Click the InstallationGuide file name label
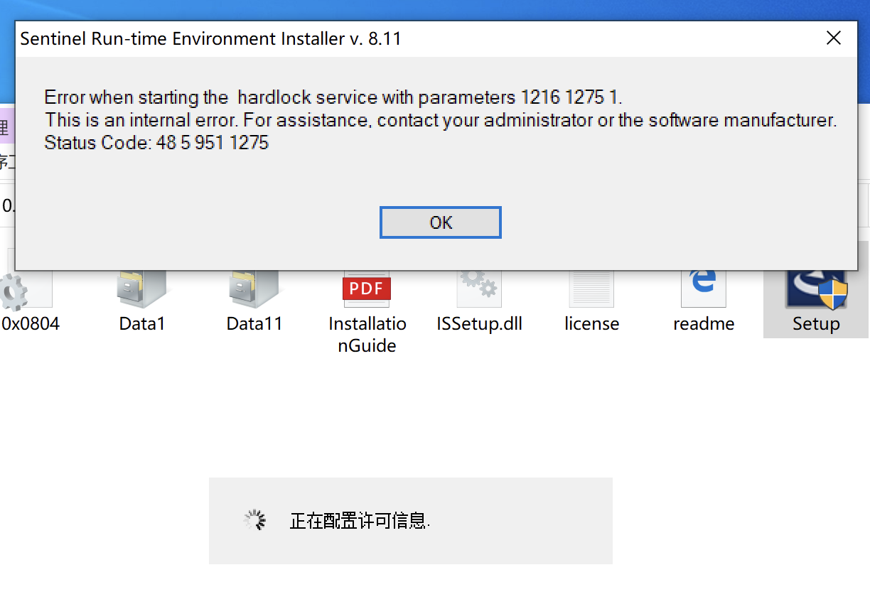Viewport: 870px width, 614px height. point(367,335)
